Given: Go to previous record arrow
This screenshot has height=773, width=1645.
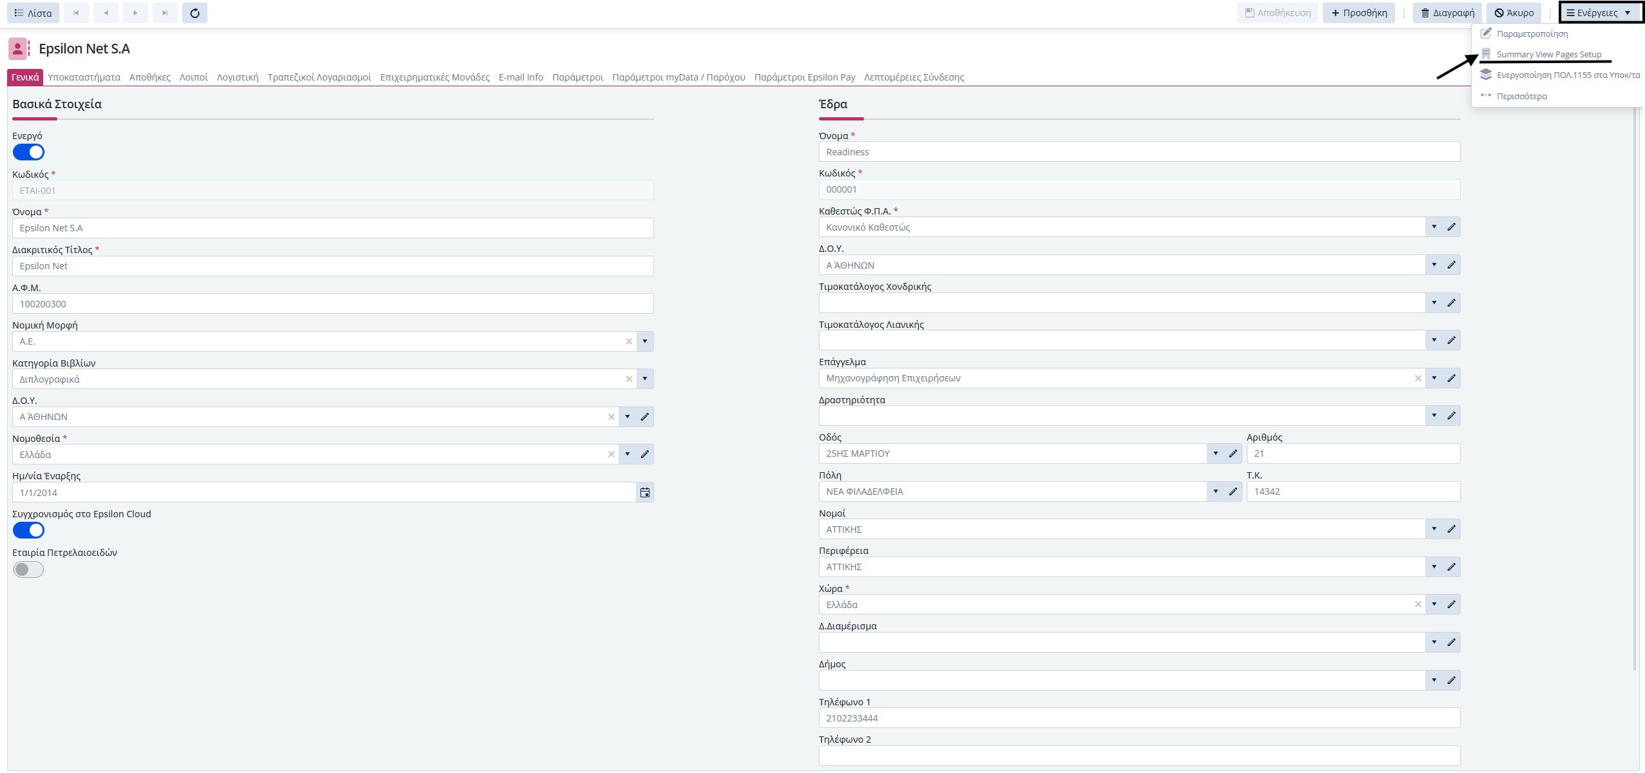Looking at the screenshot, I should click(106, 13).
